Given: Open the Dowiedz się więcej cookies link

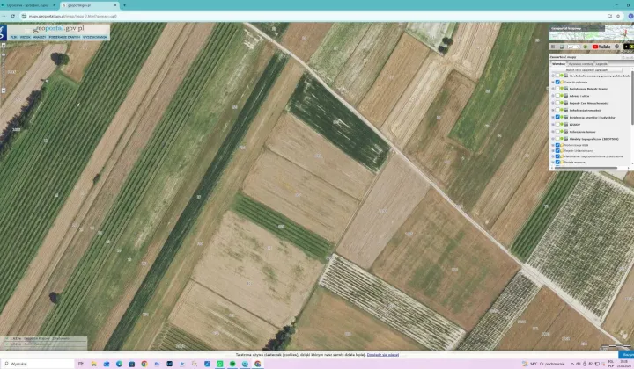Looking at the screenshot, I should point(382,355).
